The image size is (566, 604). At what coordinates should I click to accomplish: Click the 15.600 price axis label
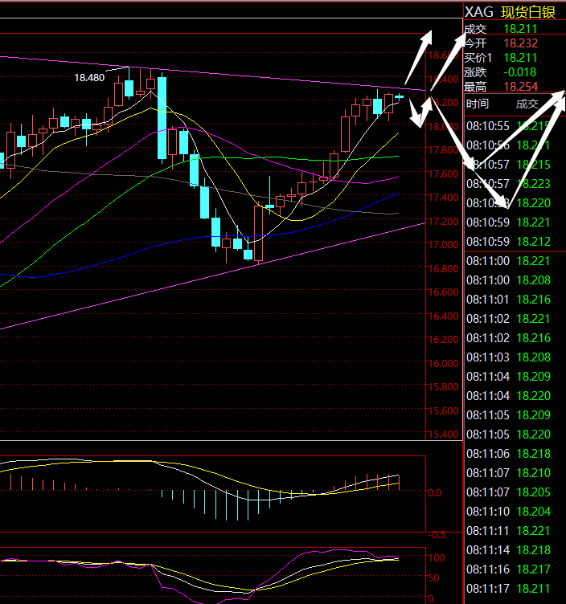[444, 410]
